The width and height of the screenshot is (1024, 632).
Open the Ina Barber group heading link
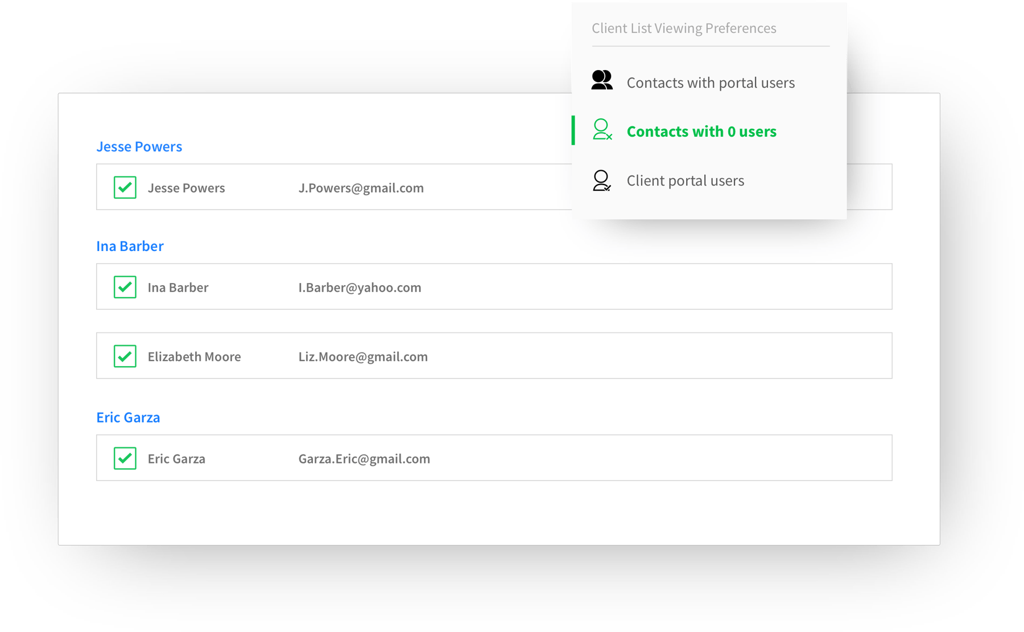pos(130,246)
